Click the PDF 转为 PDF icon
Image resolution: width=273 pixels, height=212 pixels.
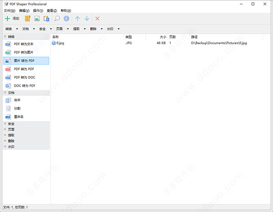pyautogui.click(x=8, y=69)
